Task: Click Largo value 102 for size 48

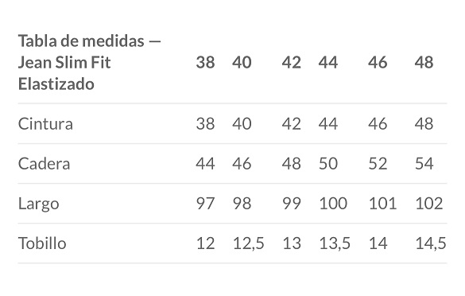Action: 429,204
